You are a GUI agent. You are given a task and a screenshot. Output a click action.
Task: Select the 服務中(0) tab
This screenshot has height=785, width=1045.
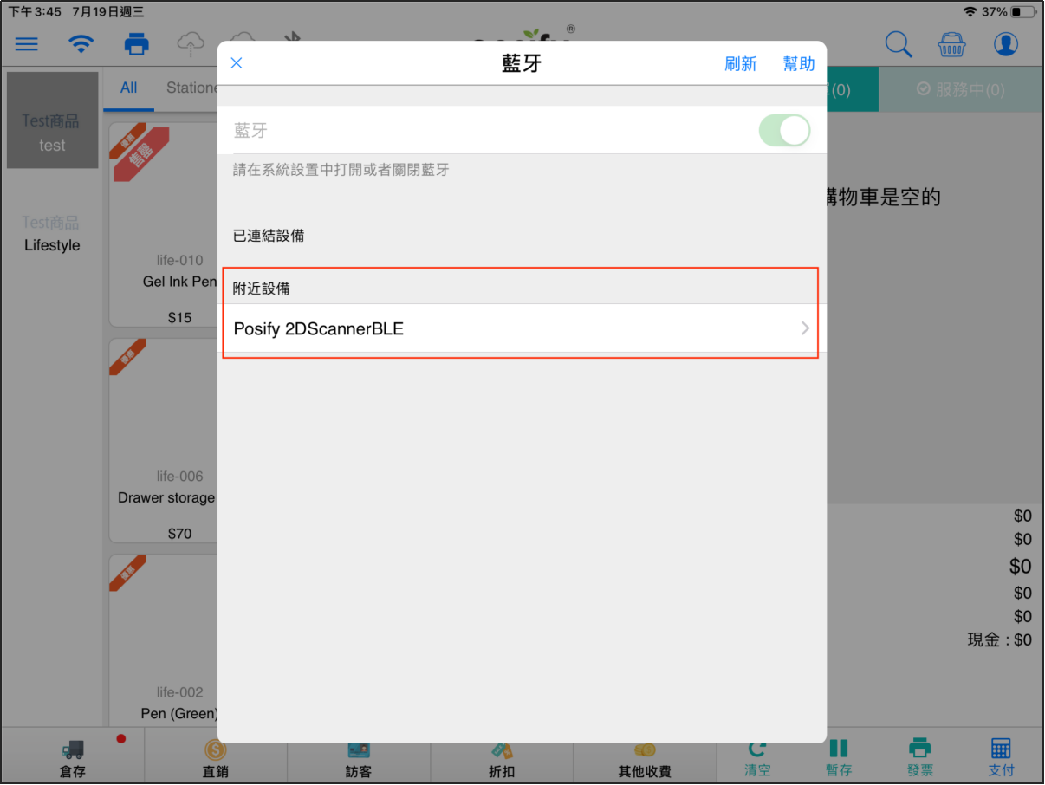point(960,89)
